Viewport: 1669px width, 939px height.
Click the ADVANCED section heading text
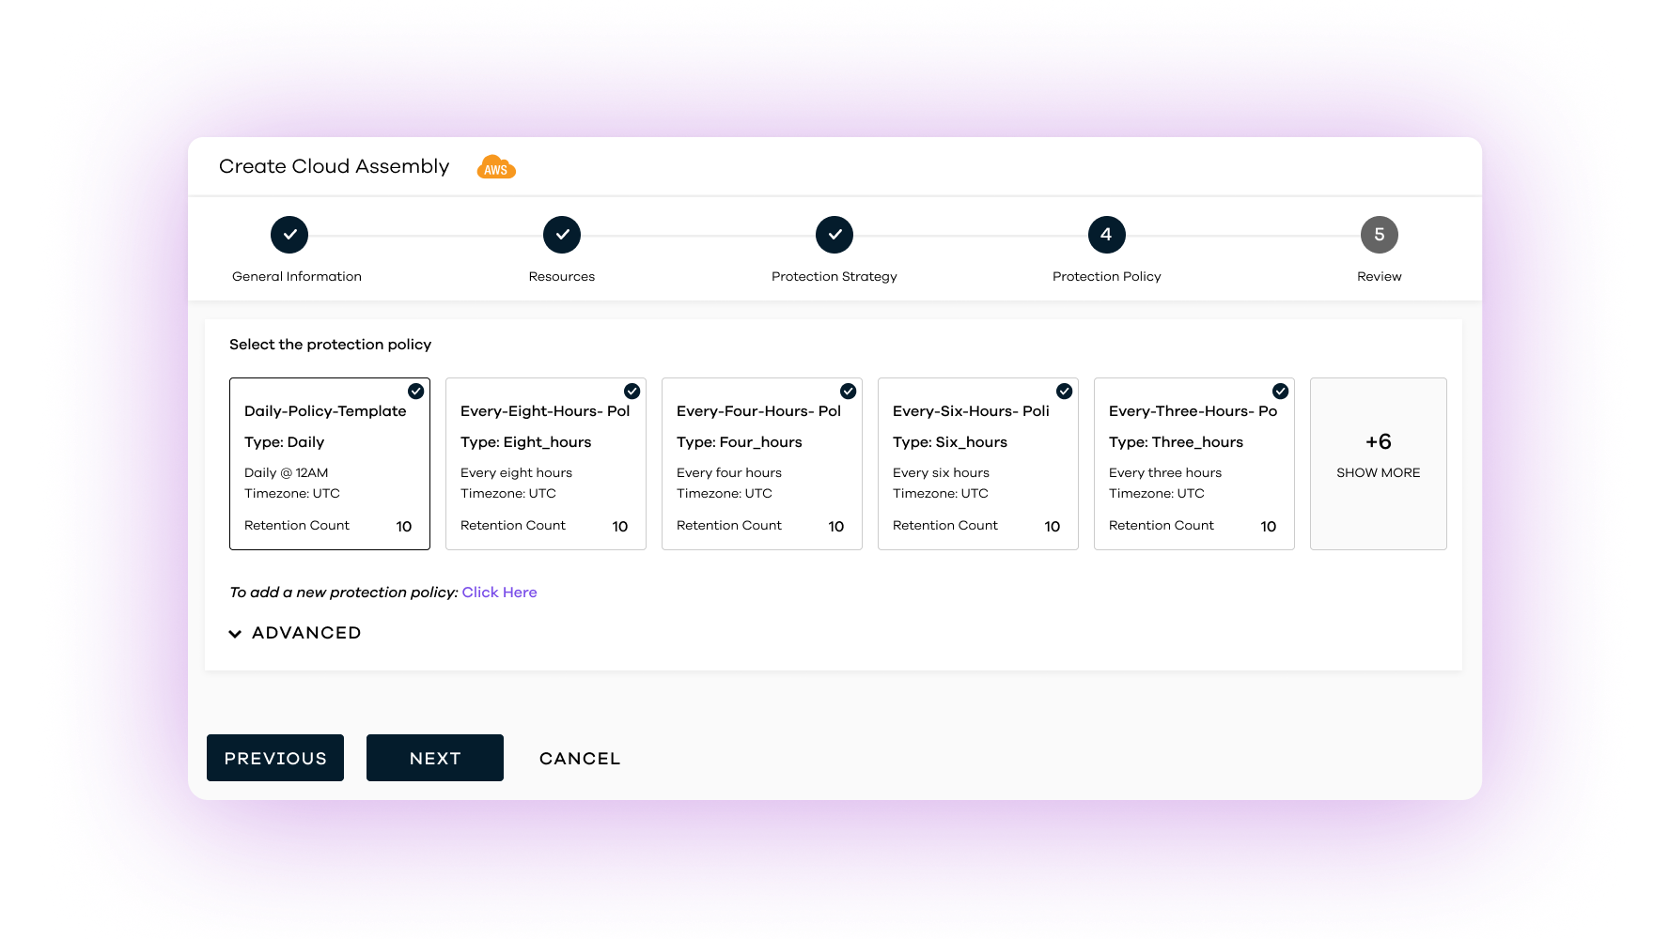(x=306, y=633)
